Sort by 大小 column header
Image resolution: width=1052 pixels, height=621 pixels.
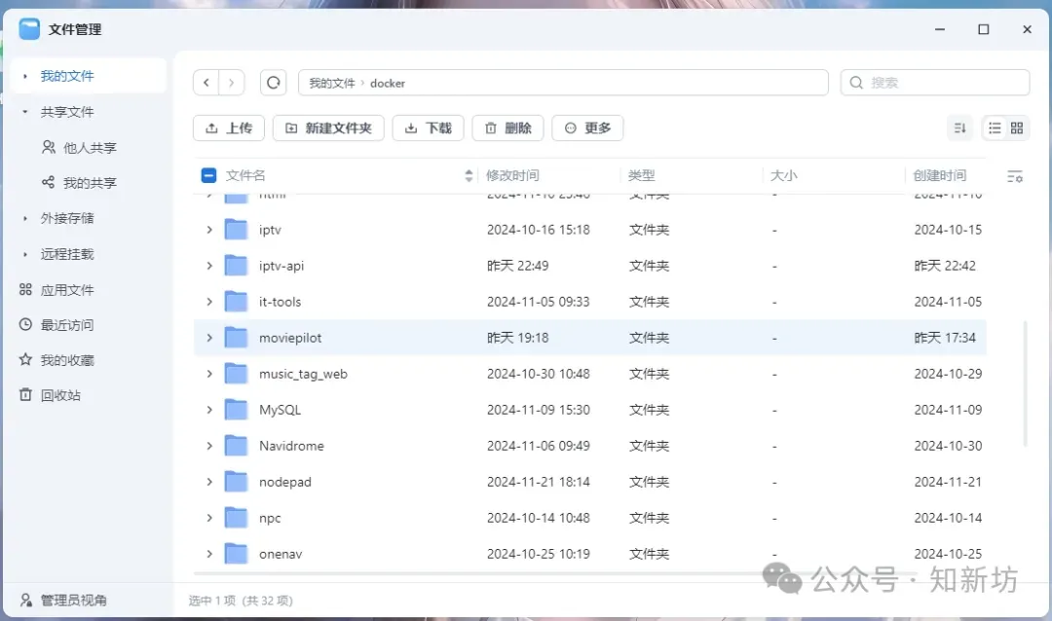pyautogui.click(x=783, y=176)
